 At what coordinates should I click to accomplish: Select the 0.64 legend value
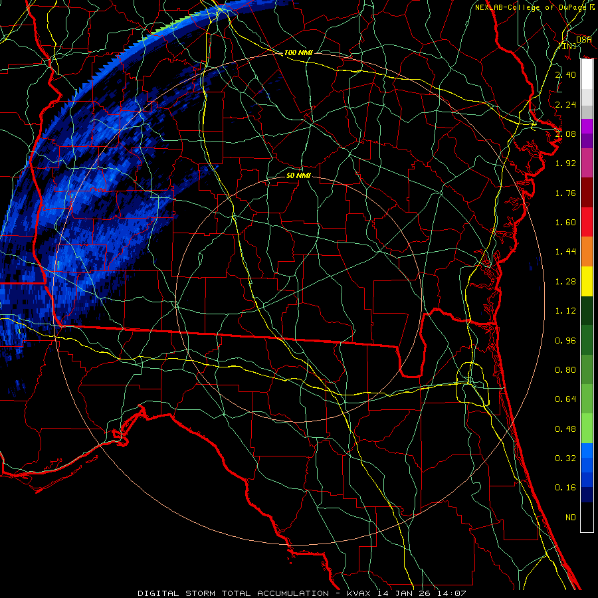565,399
